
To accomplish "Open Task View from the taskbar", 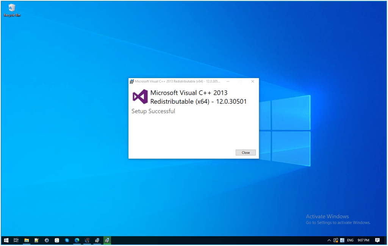I will point(16,240).
